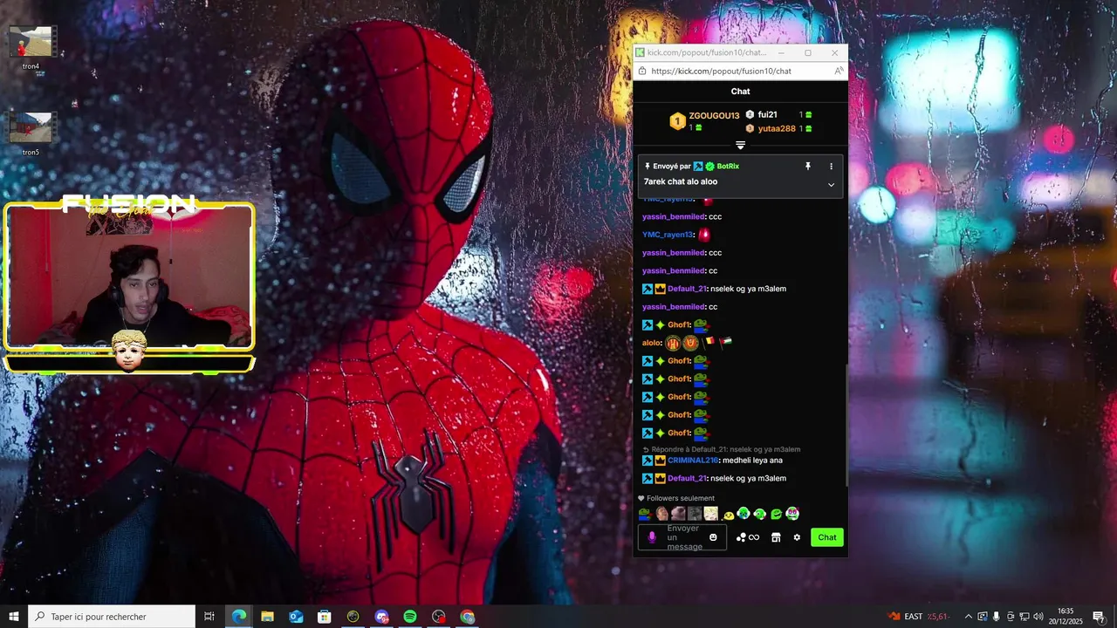Click the '7arek chat alo aloo' pinned text
1117x628 pixels.
tap(681, 181)
